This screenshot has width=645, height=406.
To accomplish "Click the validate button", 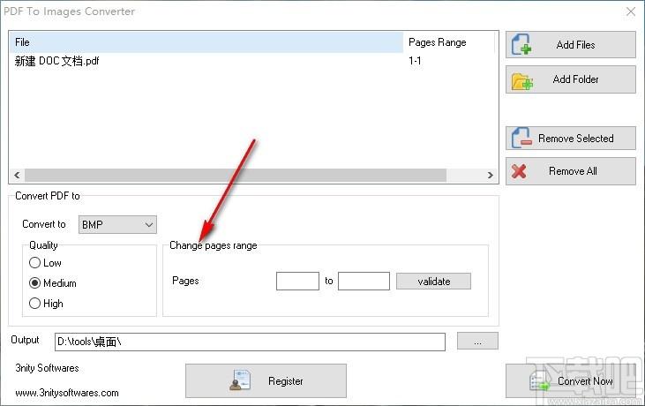I will (x=433, y=282).
